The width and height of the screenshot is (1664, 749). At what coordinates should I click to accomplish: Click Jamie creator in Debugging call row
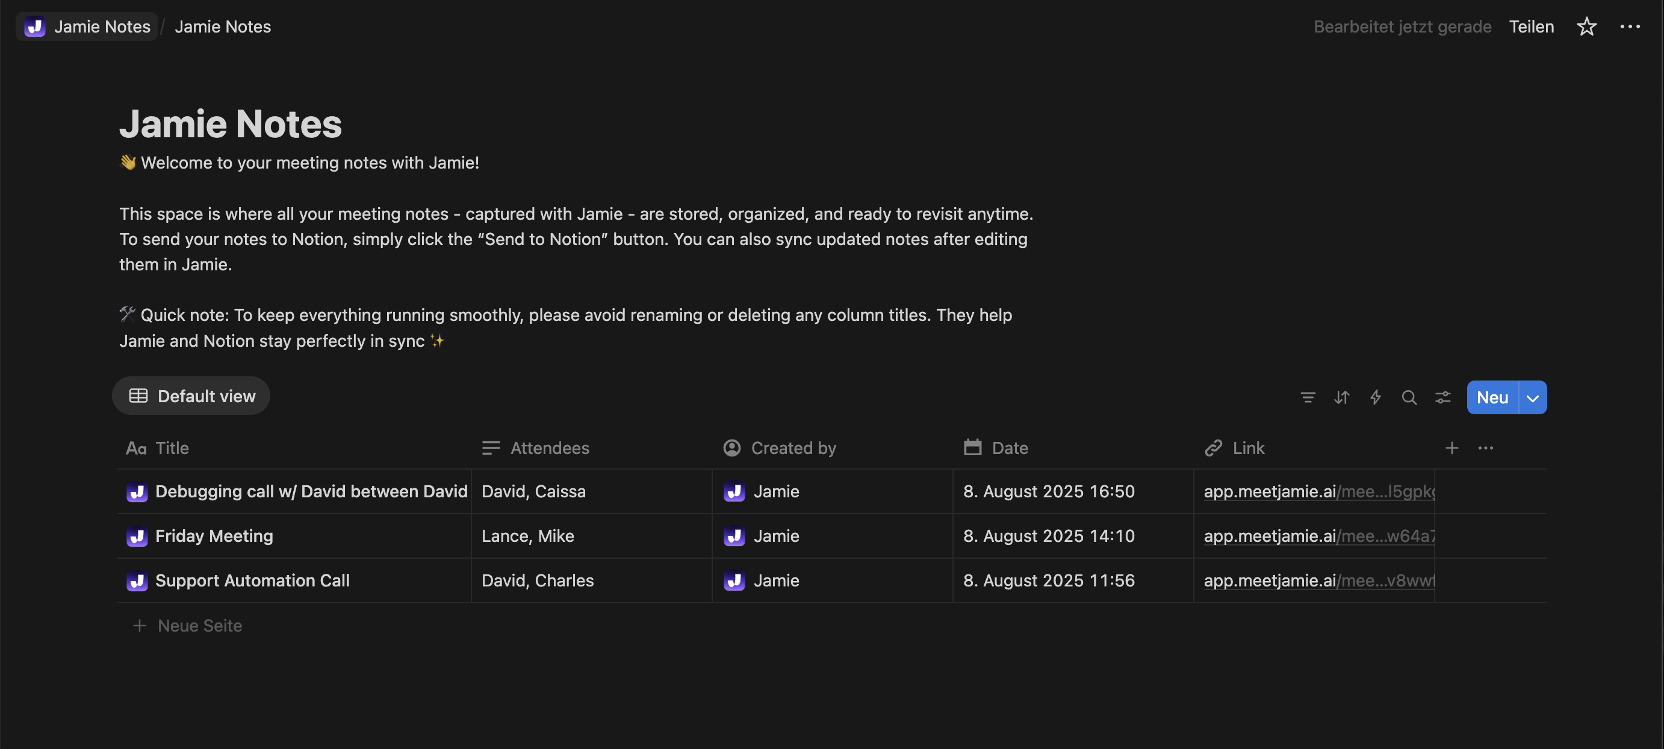click(x=777, y=491)
